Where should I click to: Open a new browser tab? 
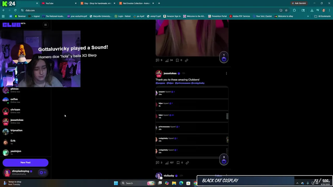pos(159,3)
